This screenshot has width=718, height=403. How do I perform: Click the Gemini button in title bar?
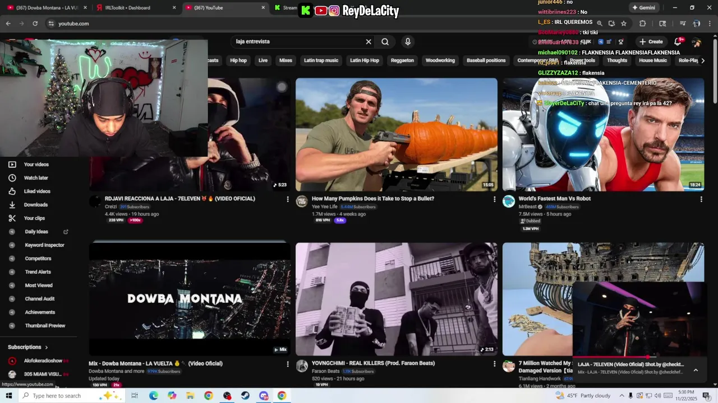click(x=643, y=8)
